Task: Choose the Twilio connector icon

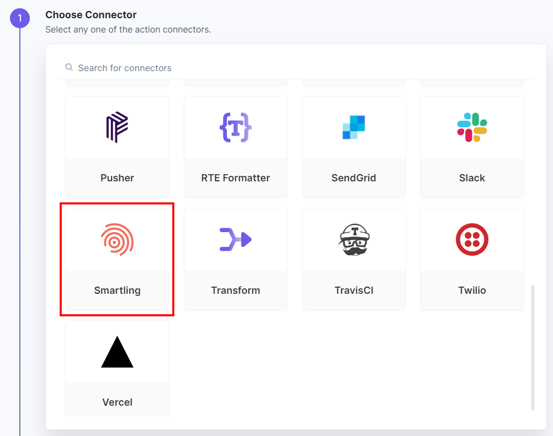Action: pos(472,239)
